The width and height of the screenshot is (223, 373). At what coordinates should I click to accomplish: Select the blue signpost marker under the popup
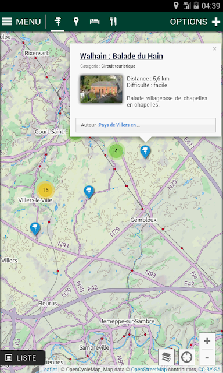click(145, 152)
